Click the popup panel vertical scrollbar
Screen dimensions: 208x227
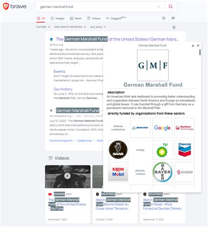tap(200, 52)
